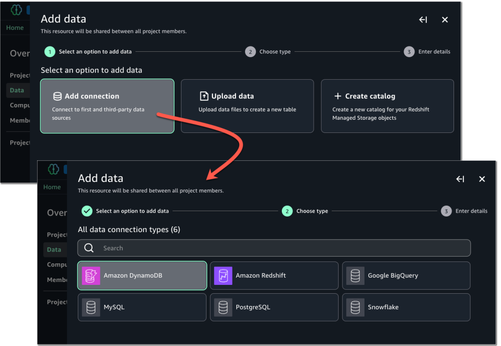Click the Google BigQuery database icon
The height and width of the screenshot is (346, 501).
pos(355,276)
